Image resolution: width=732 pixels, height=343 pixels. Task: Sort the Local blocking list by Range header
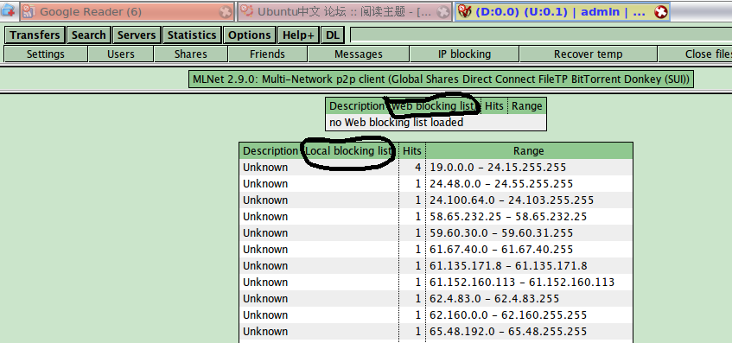[x=529, y=150]
